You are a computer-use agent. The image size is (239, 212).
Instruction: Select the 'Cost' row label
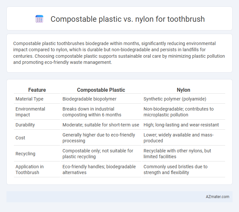[x=20, y=138]
